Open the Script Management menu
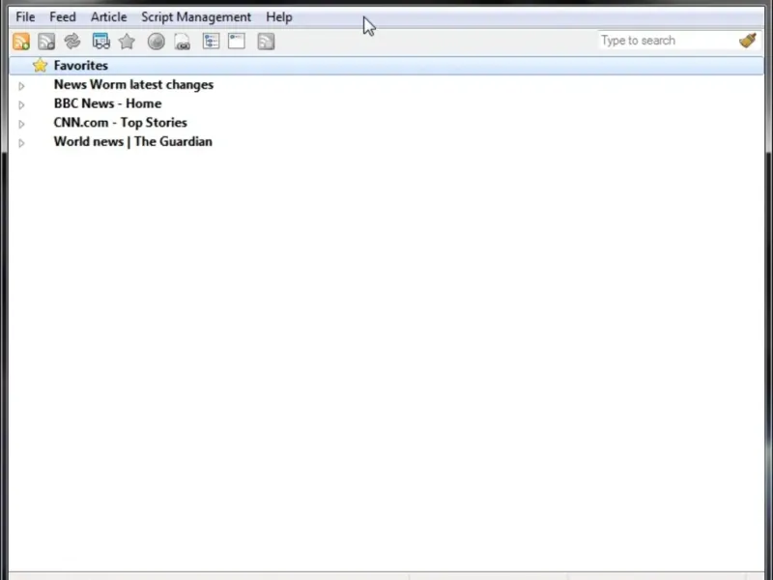Viewport: 773px width, 580px height. point(196,16)
